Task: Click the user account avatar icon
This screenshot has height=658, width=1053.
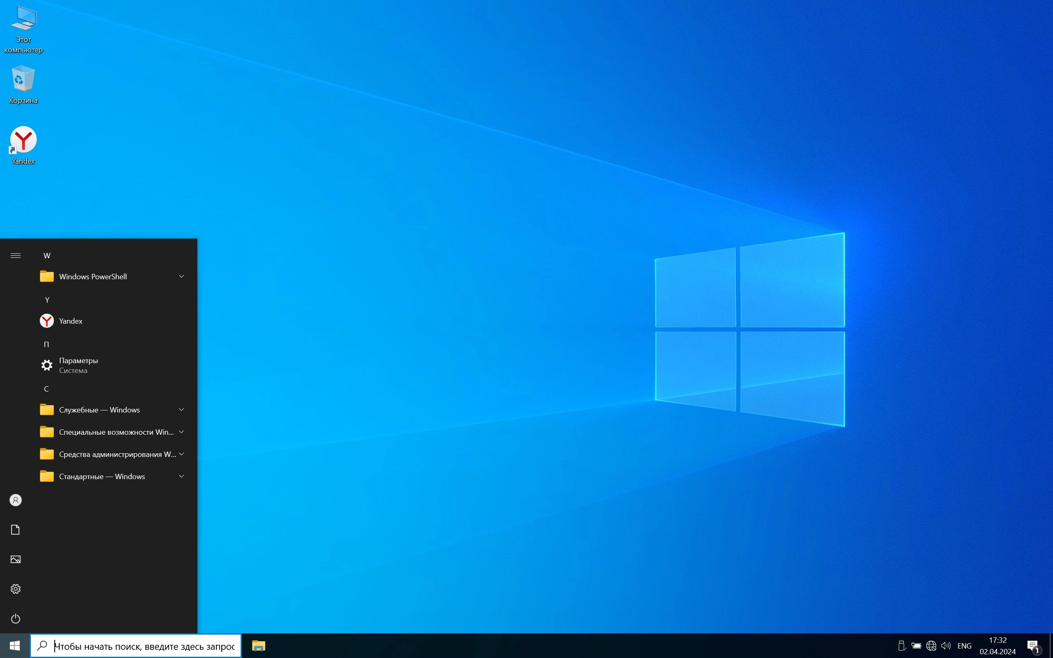Action: 16,500
